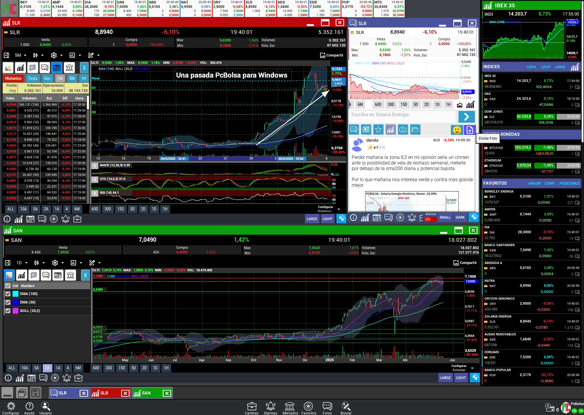Select the Ticks tab in SLR window
584x415 pixels.
tap(33, 78)
